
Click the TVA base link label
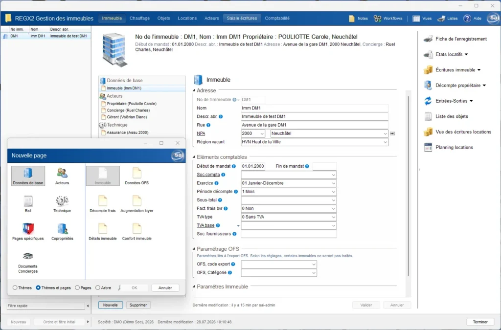tap(205, 225)
